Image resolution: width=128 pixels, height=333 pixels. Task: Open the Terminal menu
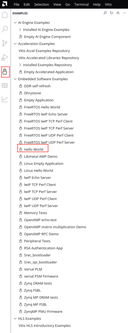tap(82, 4)
